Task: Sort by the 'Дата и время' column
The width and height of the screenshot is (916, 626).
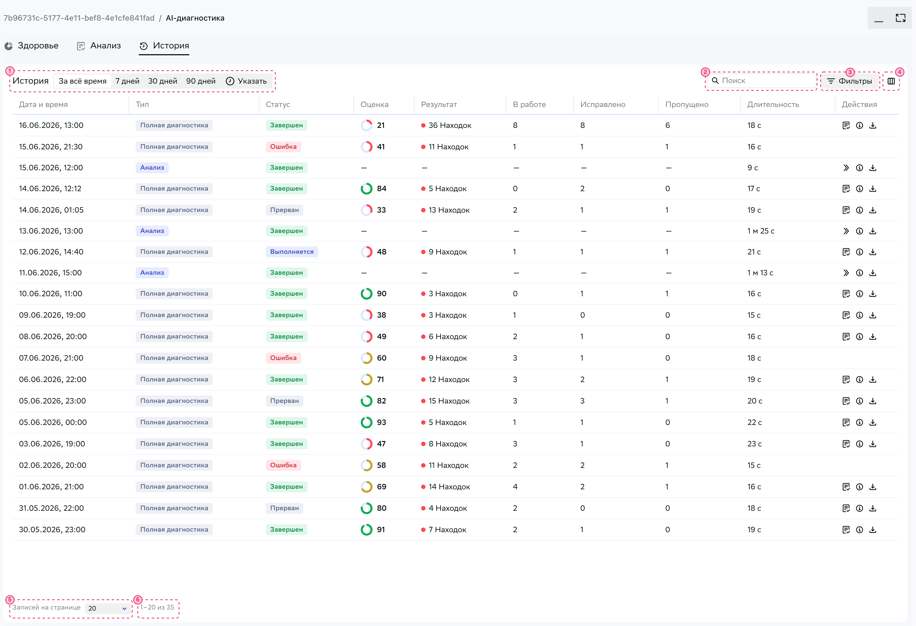Action: tap(43, 105)
